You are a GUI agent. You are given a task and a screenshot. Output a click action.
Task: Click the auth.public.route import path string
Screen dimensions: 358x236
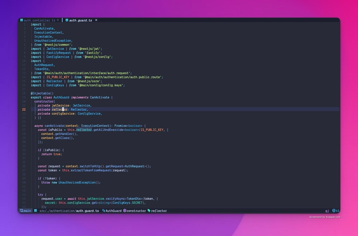[122, 77]
